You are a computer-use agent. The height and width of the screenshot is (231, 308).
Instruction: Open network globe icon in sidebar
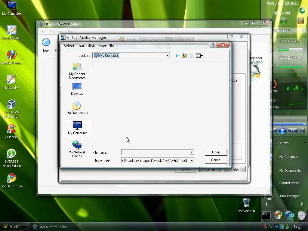tap(290, 215)
